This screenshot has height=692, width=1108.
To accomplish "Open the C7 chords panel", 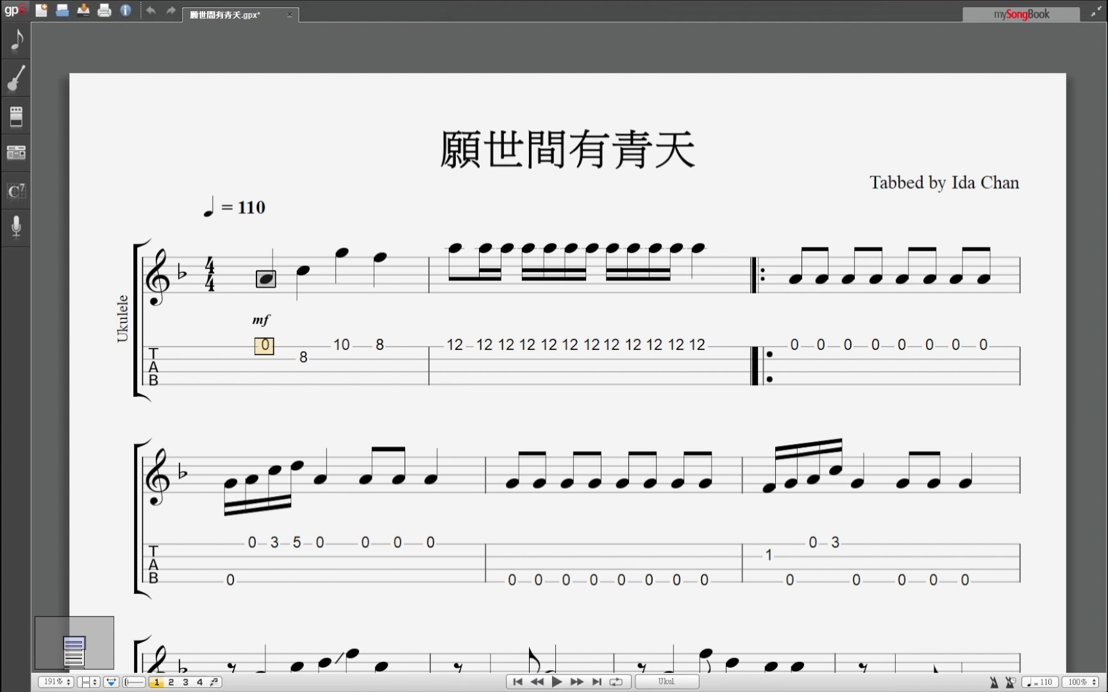I will pos(16,190).
